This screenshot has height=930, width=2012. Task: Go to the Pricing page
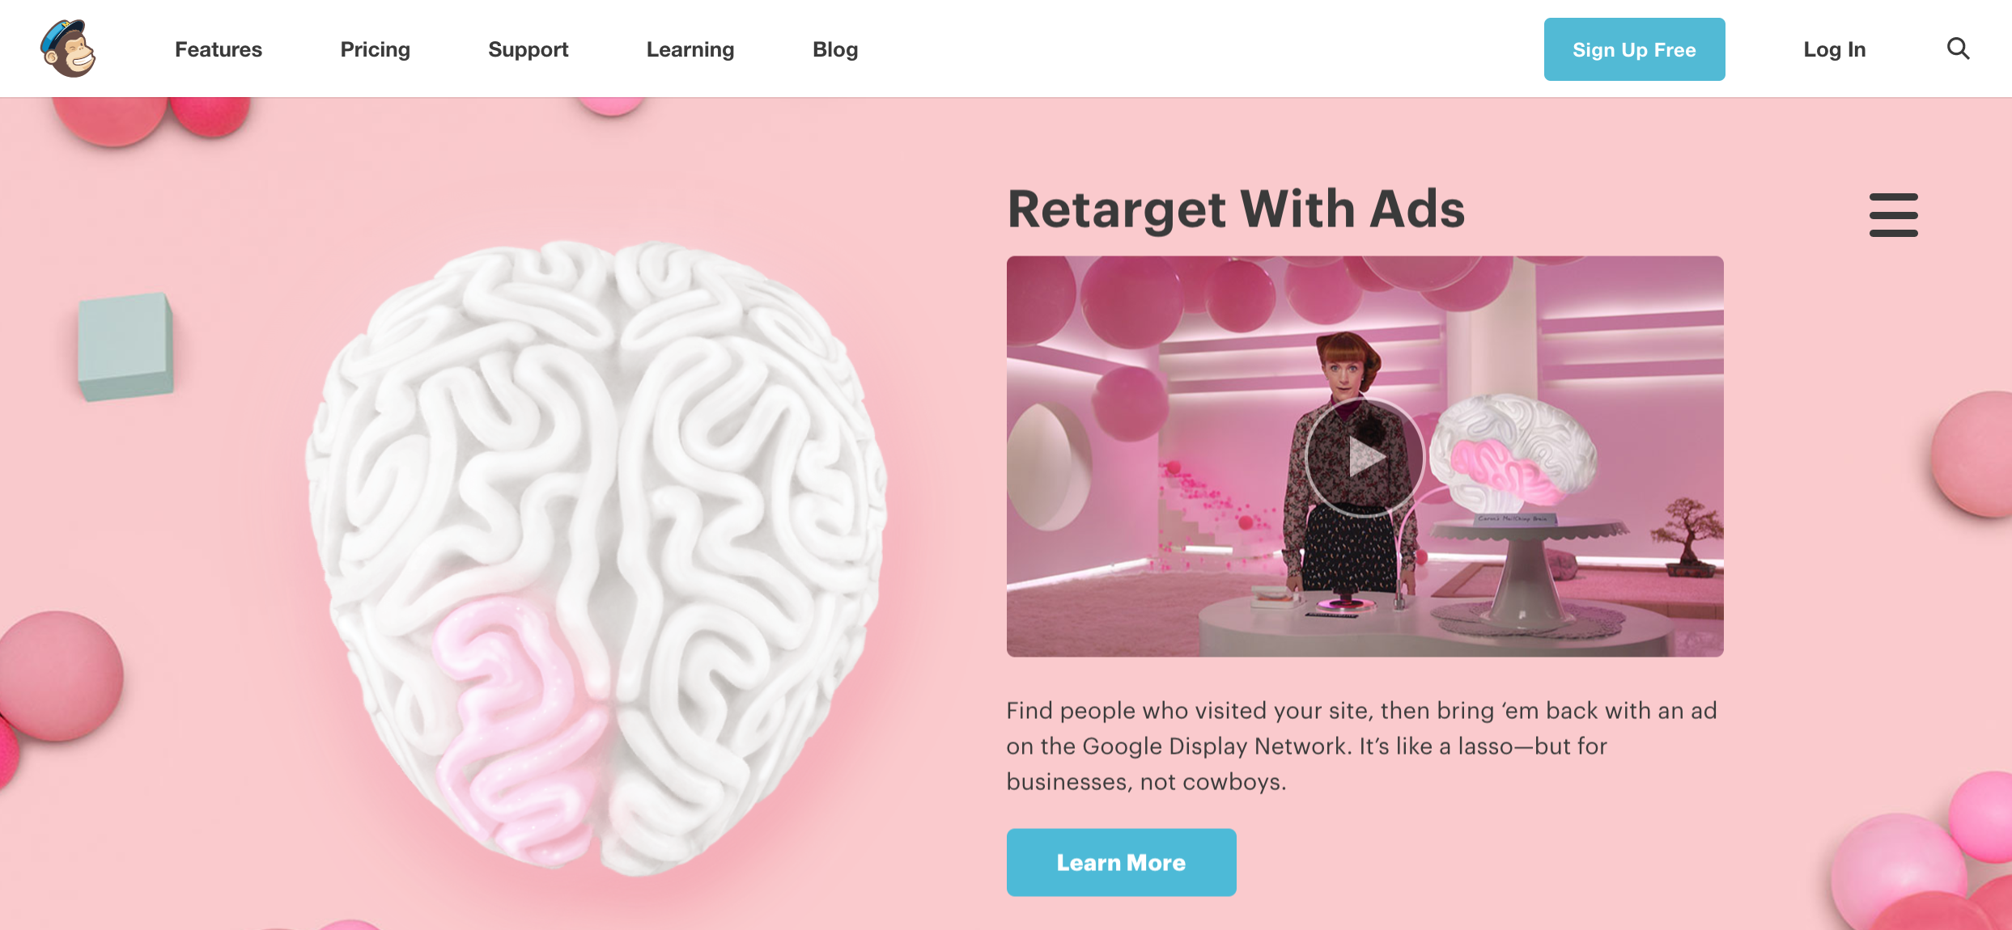pyautogui.click(x=375, y=49)
